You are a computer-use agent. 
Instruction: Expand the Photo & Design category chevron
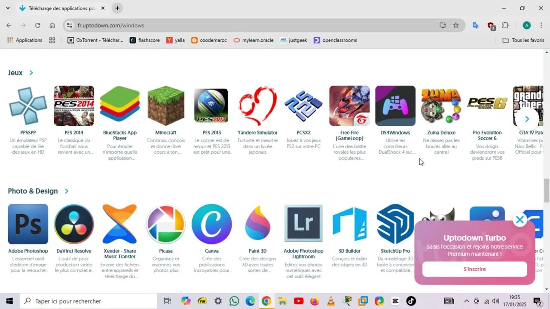[66, 191]
